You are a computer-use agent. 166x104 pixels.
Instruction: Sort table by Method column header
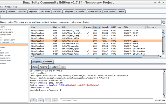[57, 27]
